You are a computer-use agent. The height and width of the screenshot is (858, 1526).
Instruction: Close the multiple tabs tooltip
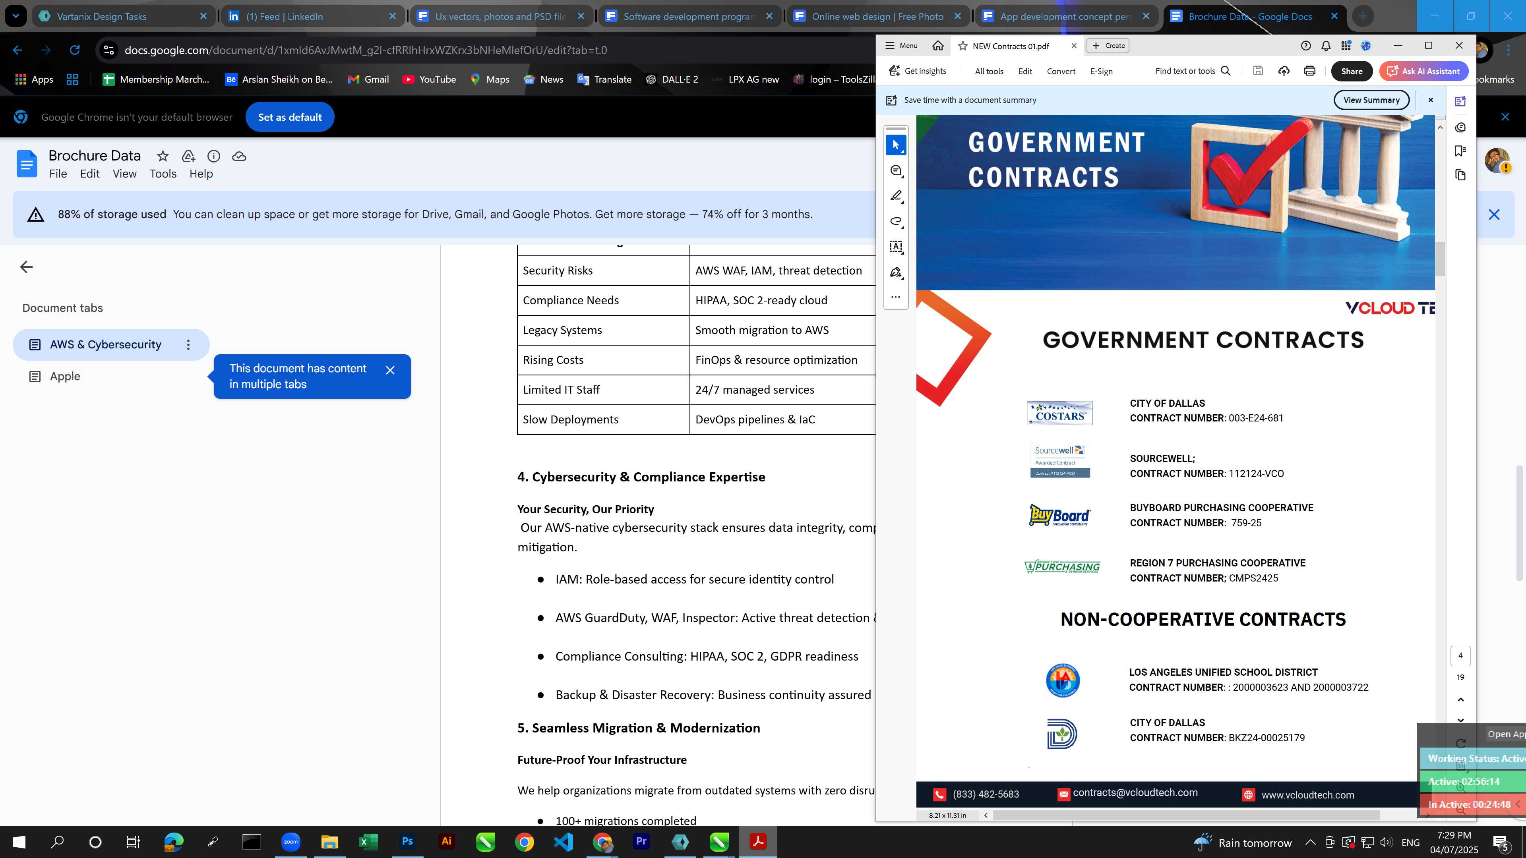point(390,370)
